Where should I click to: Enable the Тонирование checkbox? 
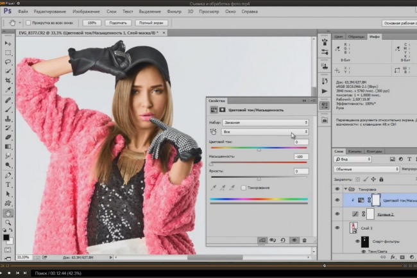(x=243, y=188)
